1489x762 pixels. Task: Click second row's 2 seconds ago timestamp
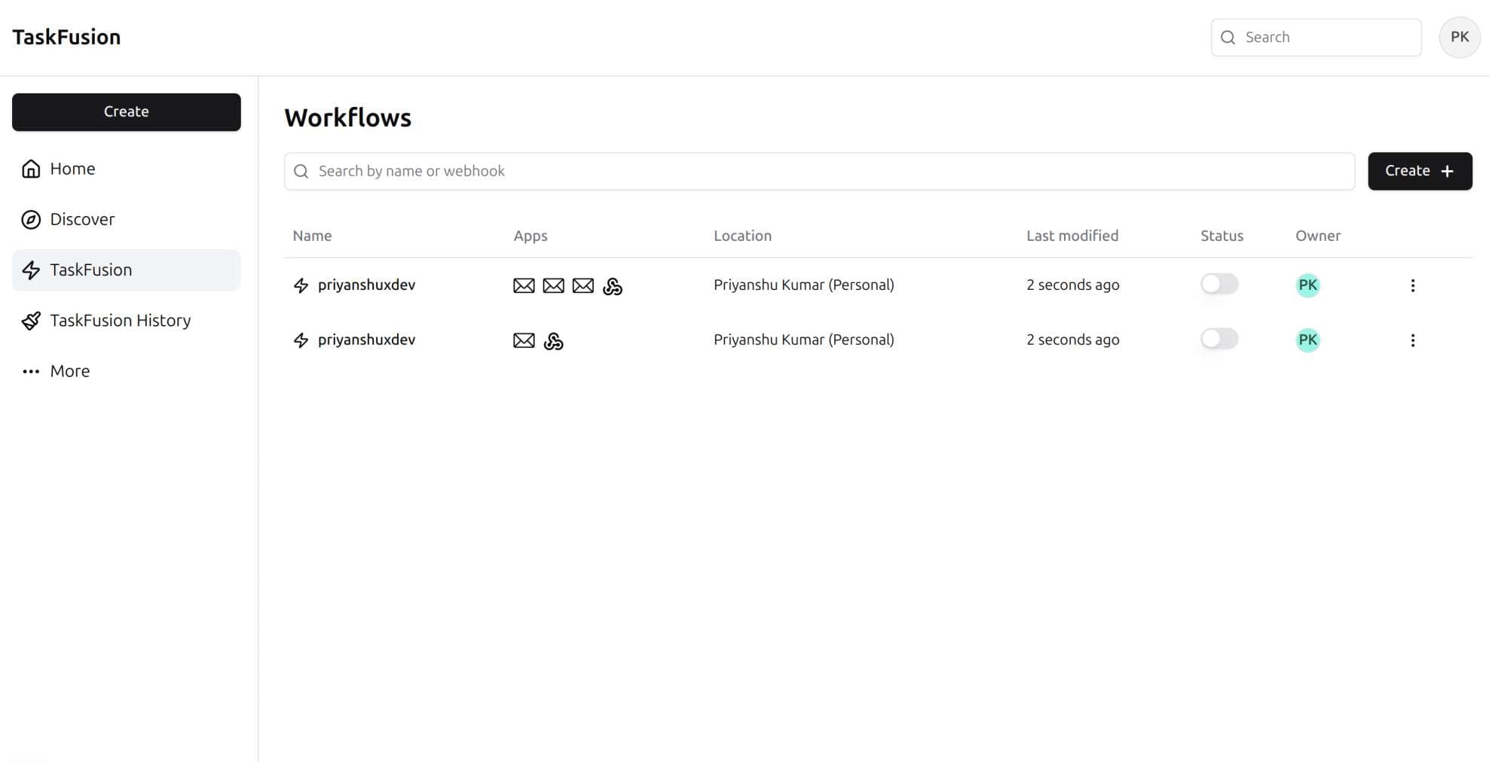point(1073,340)
